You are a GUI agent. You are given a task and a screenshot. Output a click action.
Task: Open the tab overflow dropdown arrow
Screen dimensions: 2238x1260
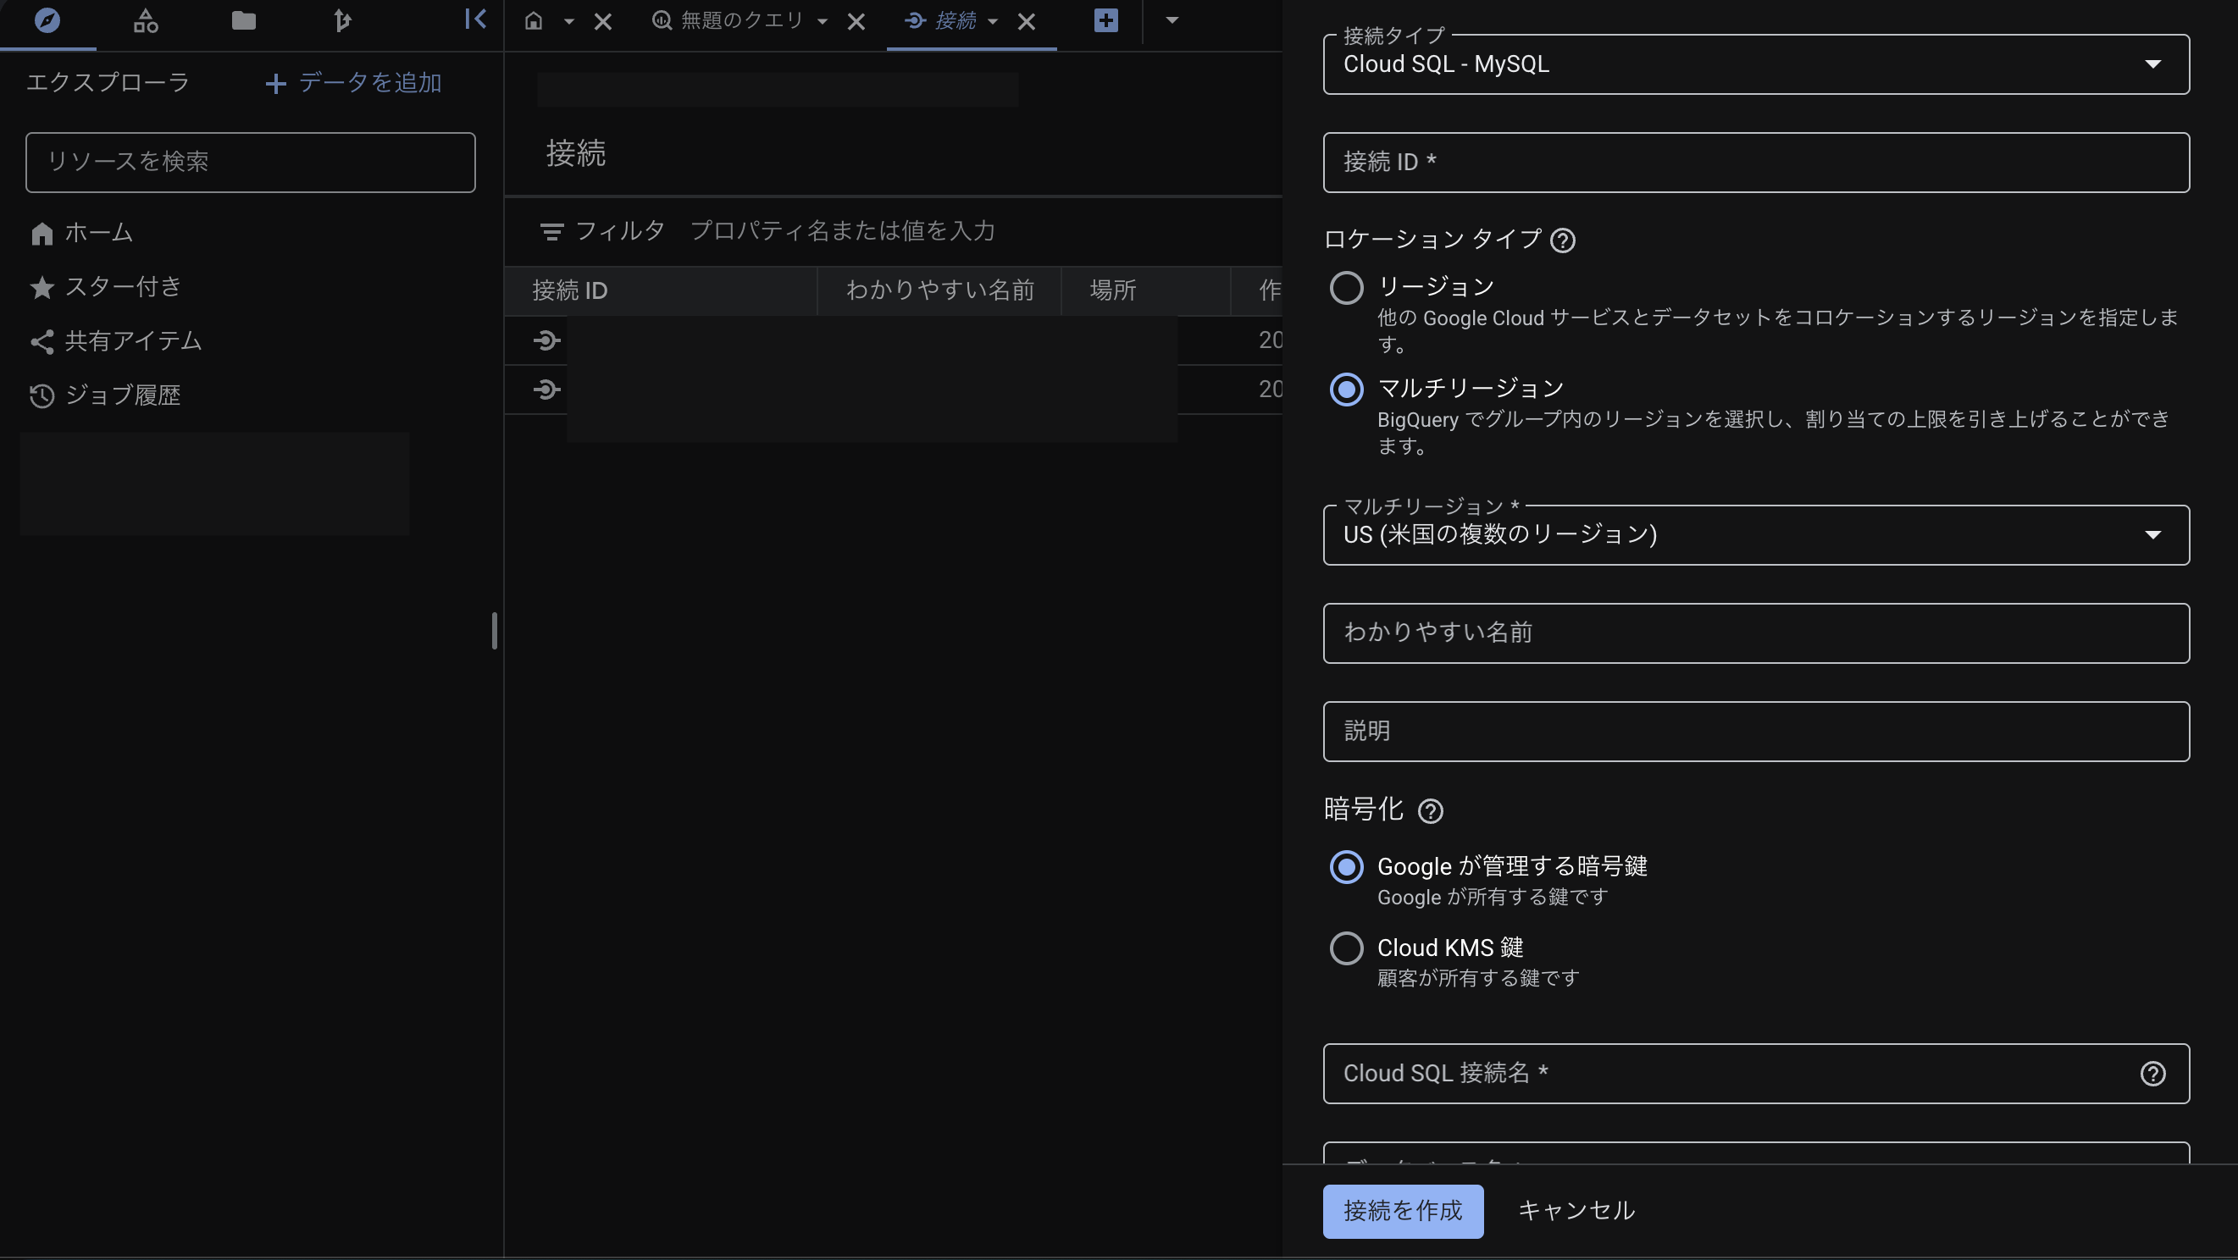1172,20
